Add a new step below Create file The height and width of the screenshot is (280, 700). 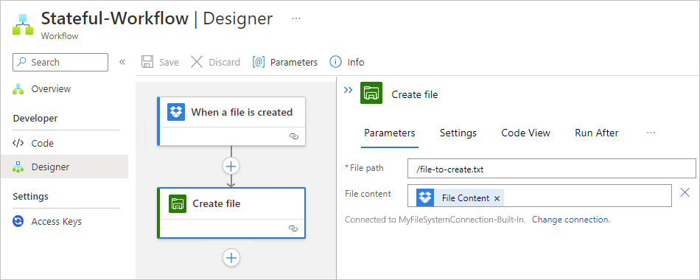231,258
